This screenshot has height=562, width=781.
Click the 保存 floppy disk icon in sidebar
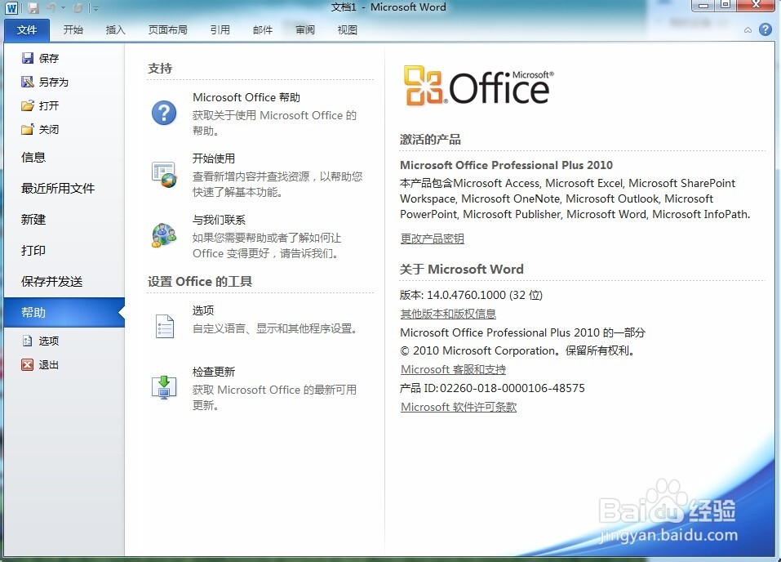click(x=28, y=58)
